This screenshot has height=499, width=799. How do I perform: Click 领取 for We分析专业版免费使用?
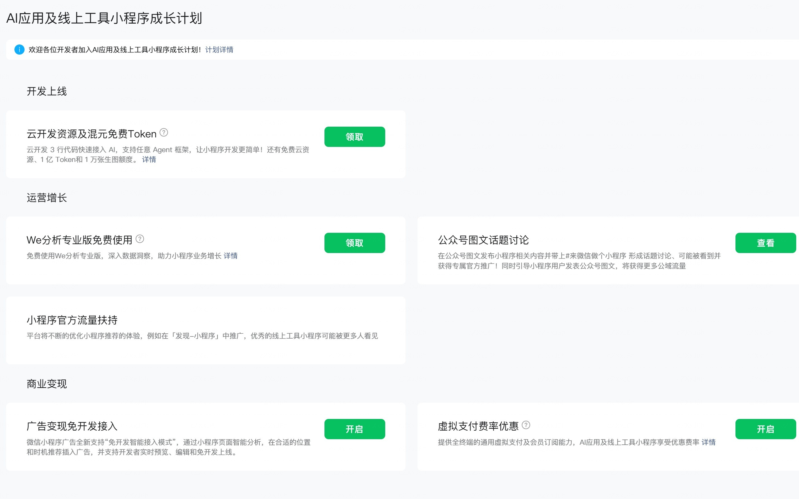pyautogui.click(x=355, y=243)
